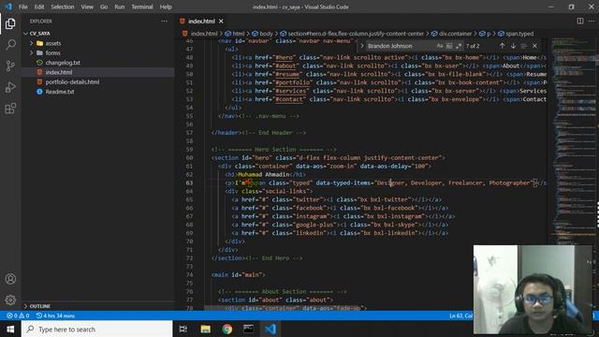Open Source Control view
The image size is (599, 337).
coord(10,66)
